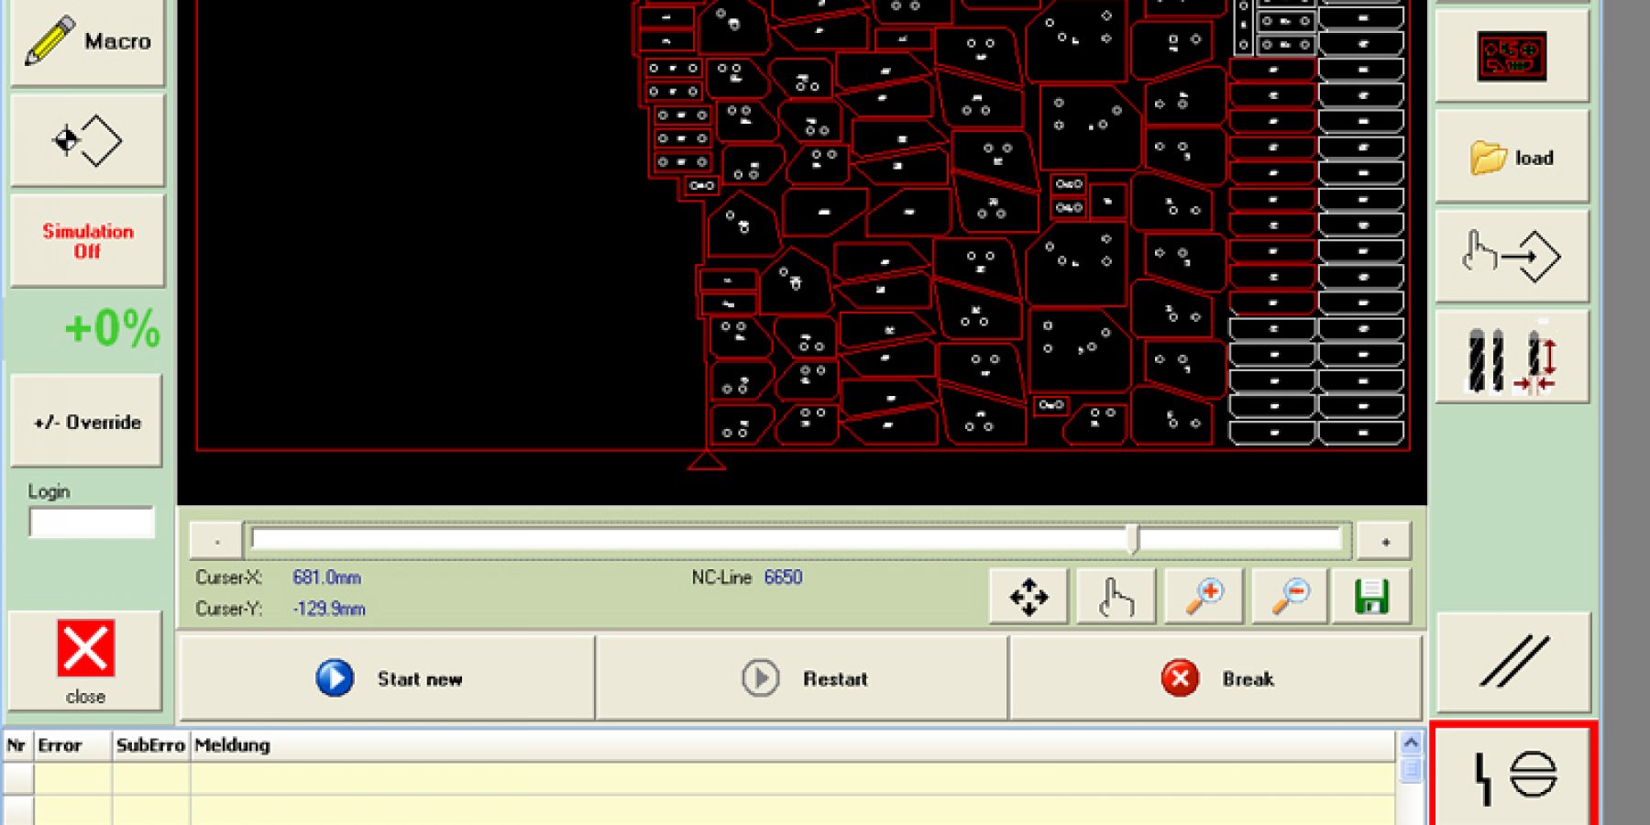Click the plus stepper beside slider

tap(1385, 542)
